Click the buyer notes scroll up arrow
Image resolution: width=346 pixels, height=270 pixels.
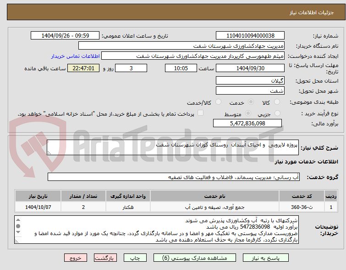point(18,220)
